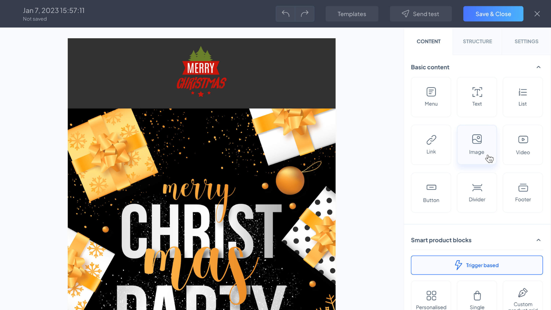Click Save & Close
The height and width of the screenshot is (310, 551).
pyautogui.click(x=493, y=14)
